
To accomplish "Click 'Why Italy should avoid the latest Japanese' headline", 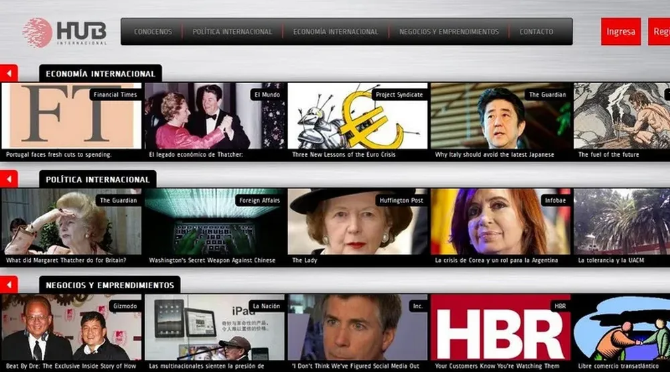I will (x=494, y=155).
